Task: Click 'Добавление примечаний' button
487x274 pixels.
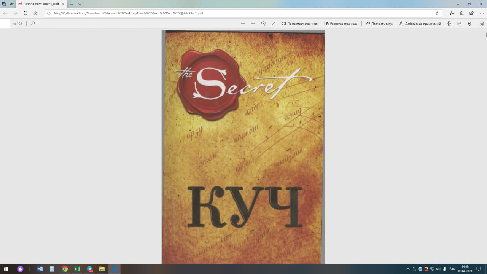Action: pyautogui.click(x=420, y=24)
